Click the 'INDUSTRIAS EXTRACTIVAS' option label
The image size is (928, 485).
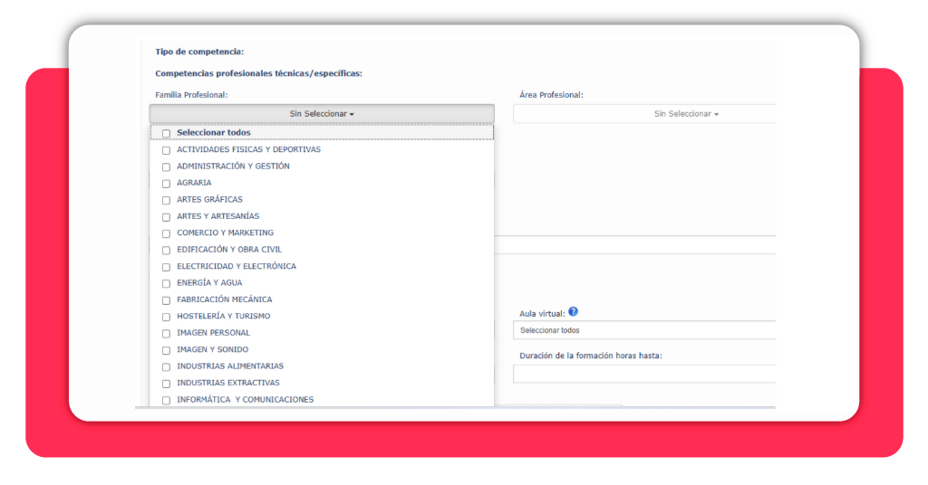(x=227, y=383)
